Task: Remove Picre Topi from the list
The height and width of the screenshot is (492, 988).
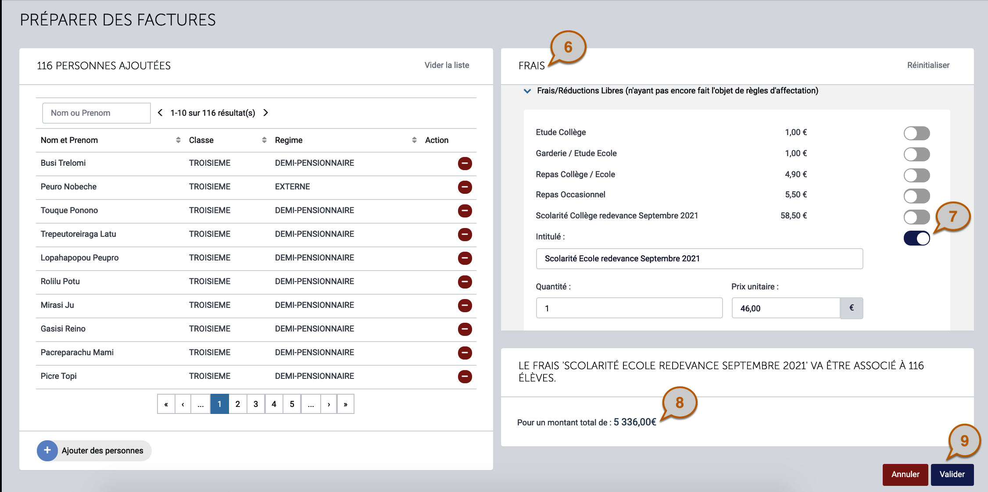Action: point(465,377)
